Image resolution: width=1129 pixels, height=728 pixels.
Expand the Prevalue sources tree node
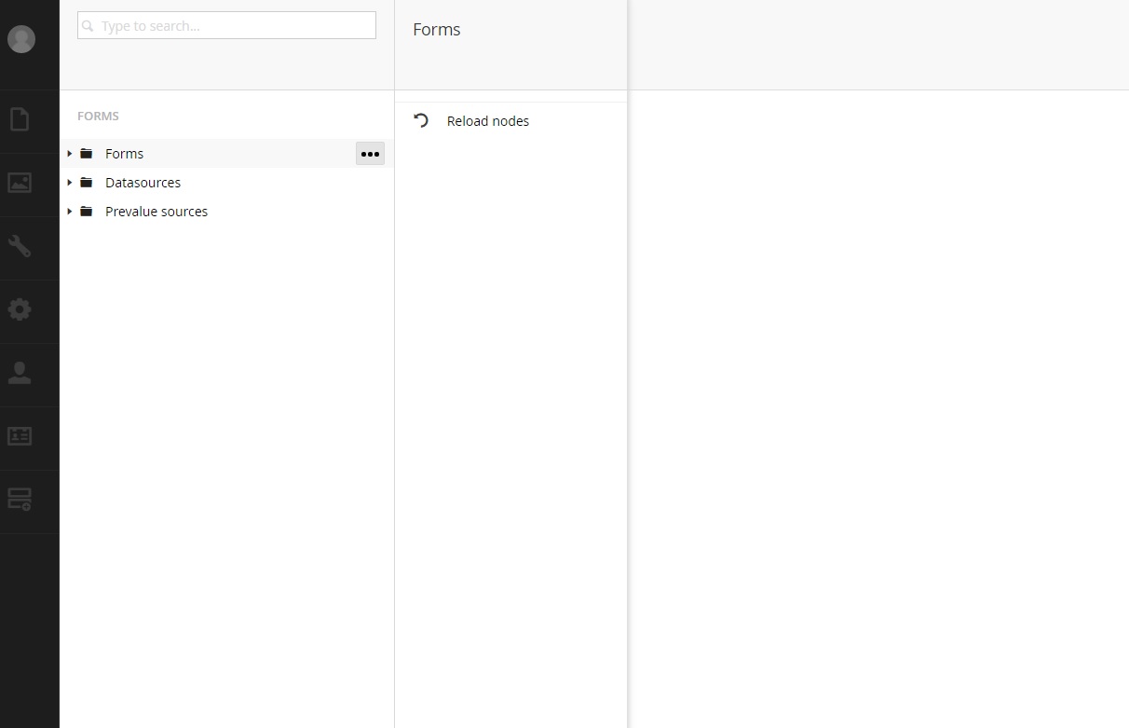click(x=69, y=212)
